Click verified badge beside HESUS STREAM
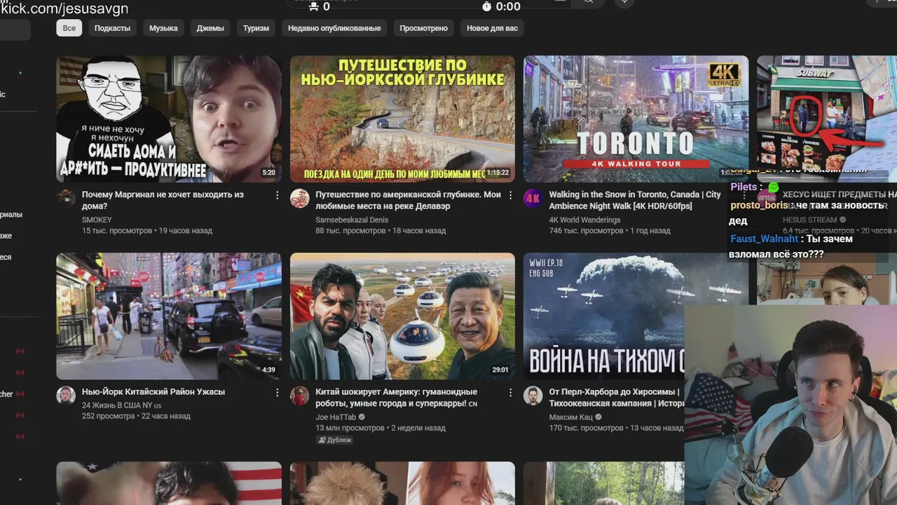 (x=843, y=220)
